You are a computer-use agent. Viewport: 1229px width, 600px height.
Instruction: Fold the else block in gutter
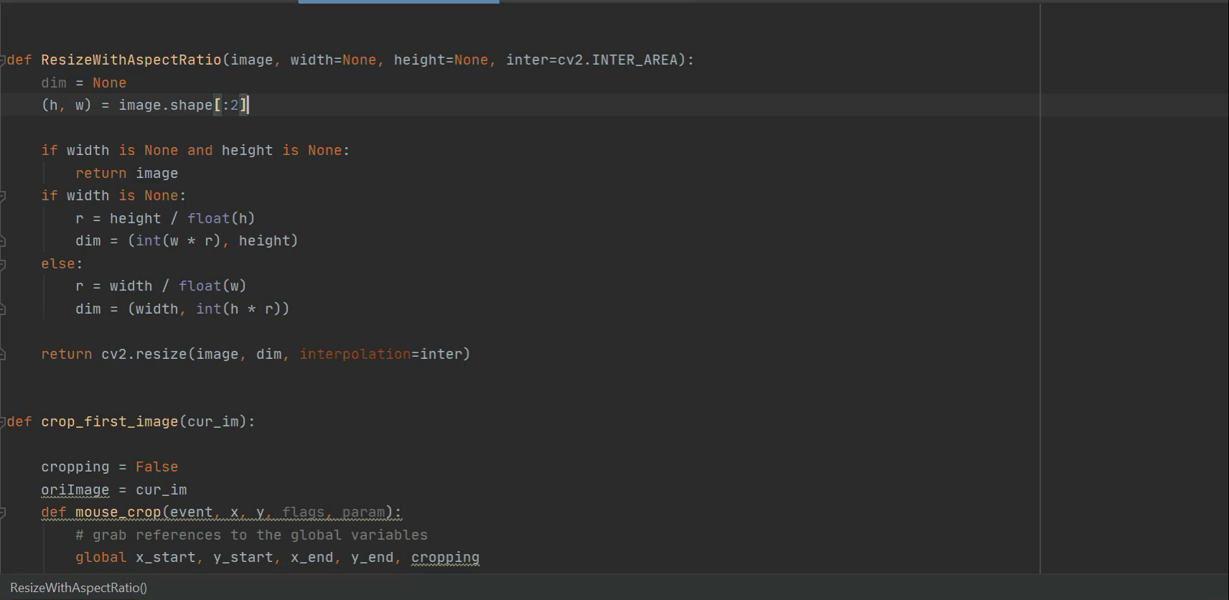pyautogui.click(x=3, y=264)
